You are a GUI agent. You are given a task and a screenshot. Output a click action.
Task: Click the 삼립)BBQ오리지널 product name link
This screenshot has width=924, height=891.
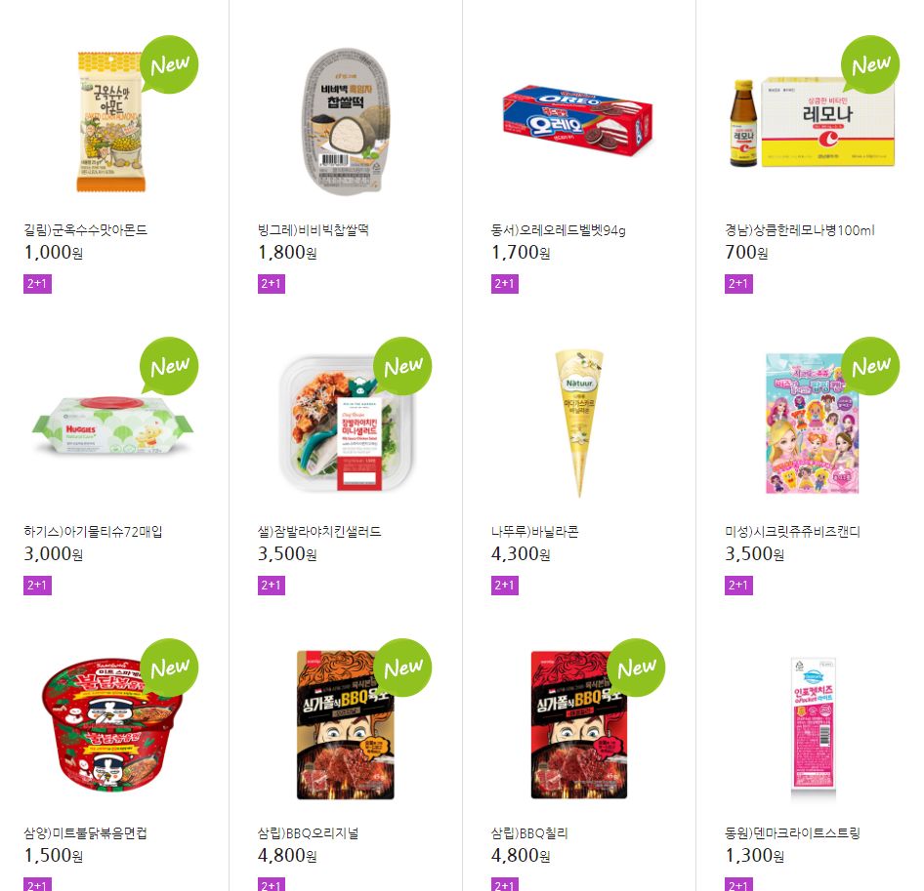click(x=309, y=832)
